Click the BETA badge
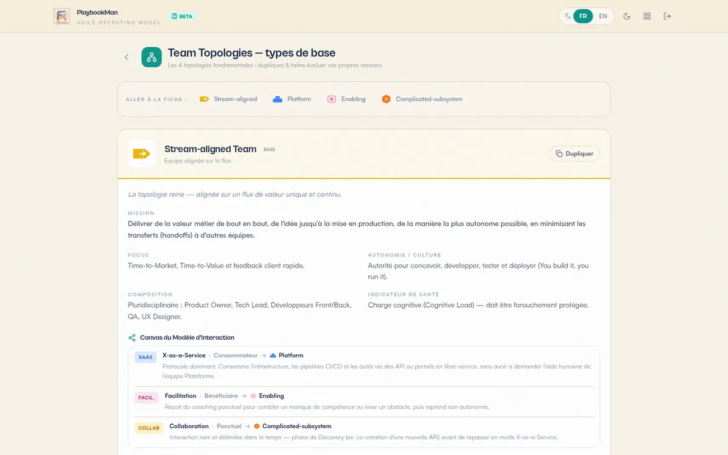 [x=182, y=16]
